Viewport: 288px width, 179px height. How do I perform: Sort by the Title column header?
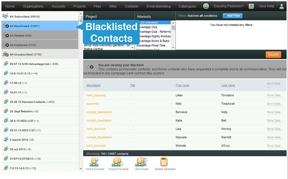[x=132, y=86]
